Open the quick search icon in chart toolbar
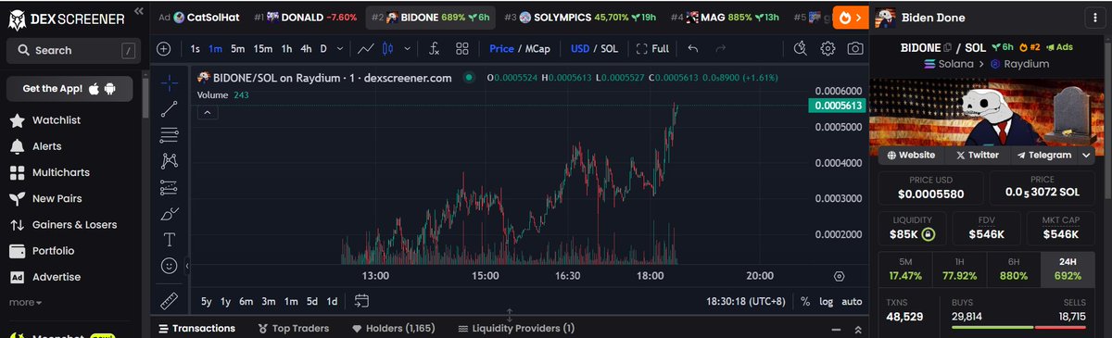Screen dimensions: 1112x338 point(800,48)
